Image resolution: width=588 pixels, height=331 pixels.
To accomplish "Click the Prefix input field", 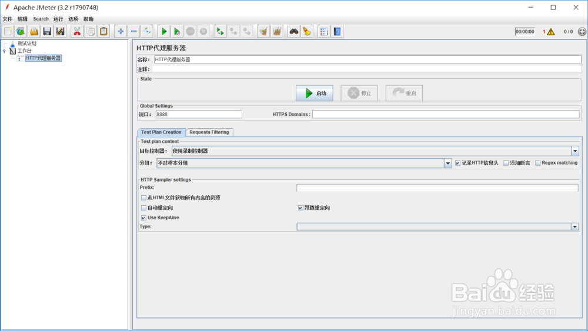I will [437, 188].
